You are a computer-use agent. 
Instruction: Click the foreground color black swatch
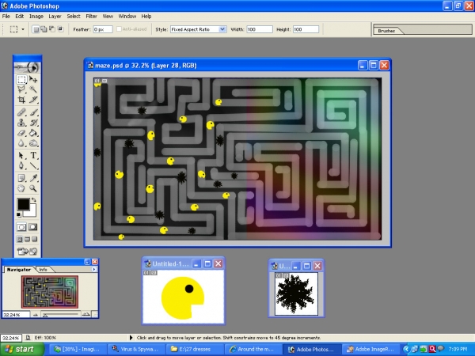coord(23,204)
